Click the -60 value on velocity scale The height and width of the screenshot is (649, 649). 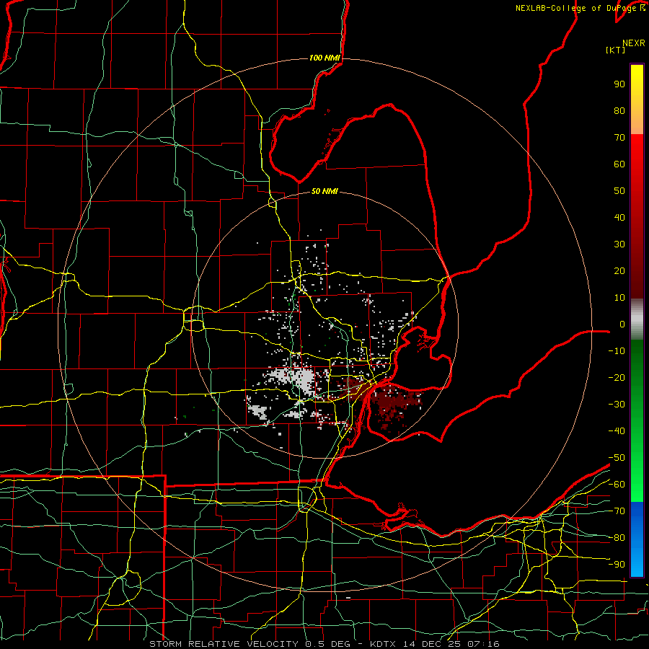tap(617, 485)
